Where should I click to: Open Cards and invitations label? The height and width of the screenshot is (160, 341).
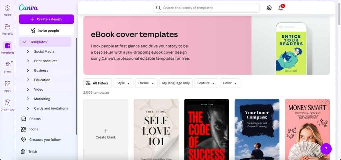click(x=51, y=108)
